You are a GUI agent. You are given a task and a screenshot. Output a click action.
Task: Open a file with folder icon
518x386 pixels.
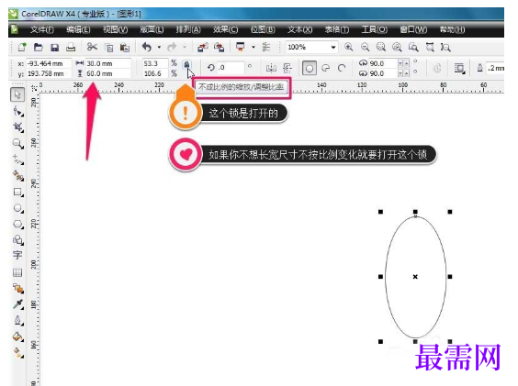[x=39, y=47]
